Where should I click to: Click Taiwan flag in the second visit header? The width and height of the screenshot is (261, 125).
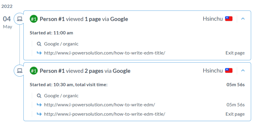pyautogui.click(x=229, y=71)
